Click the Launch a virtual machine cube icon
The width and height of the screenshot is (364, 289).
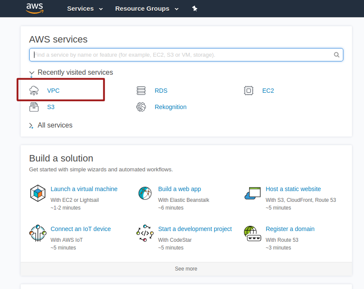point(38,193)
